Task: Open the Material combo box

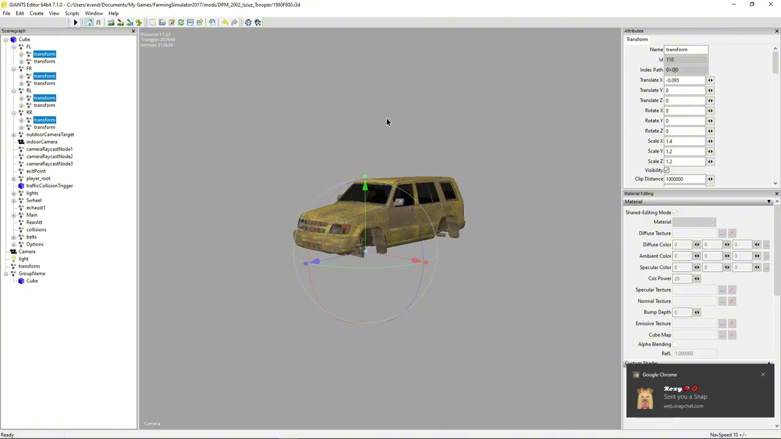Action: (x=694, y=222)
